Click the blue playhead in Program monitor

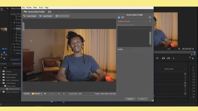[195, 52]
